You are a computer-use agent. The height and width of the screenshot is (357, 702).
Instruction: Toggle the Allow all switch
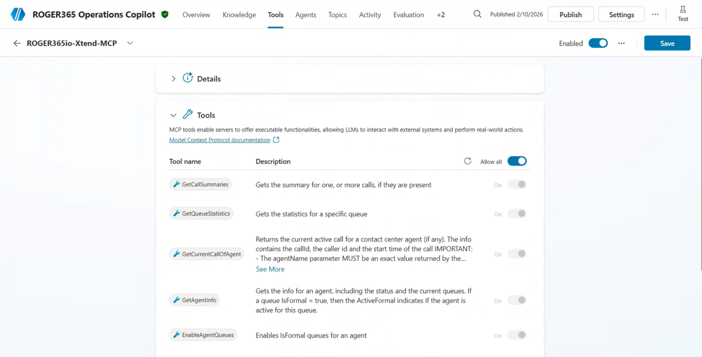click(x=517, y=161)
